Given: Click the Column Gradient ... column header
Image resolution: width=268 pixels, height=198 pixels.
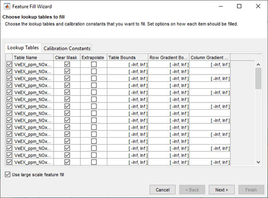Looking at the screenshot, I should 210,58.
